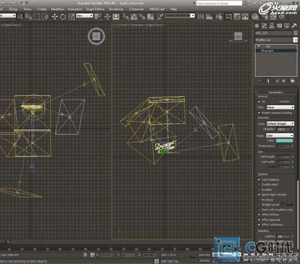The height and width of the screenshot is (264, 300).
Task: Click the Align tool icon
Action: click(209, 17)
